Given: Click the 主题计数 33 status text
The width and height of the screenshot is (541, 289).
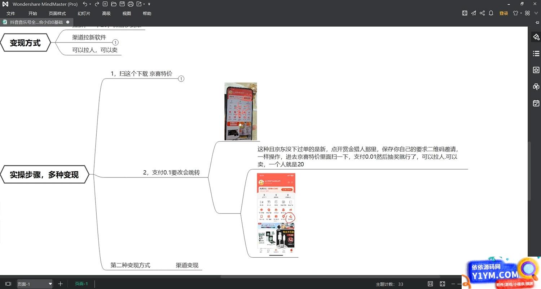Looking at the screenshot, I should coord(390,284).
